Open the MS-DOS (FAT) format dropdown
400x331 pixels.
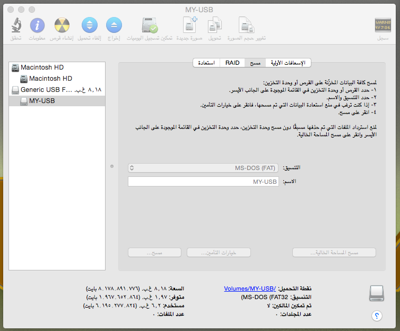(203, 168)
